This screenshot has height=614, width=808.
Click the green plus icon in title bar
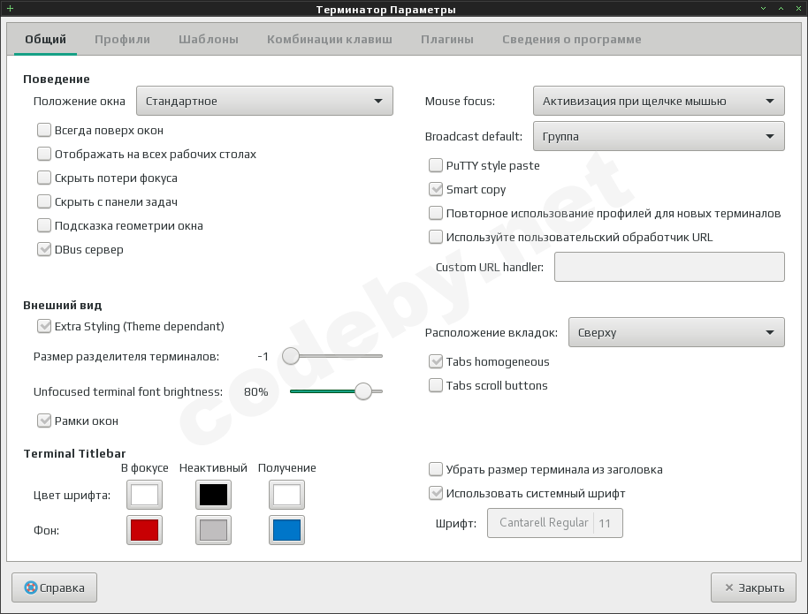coord(10,8)
